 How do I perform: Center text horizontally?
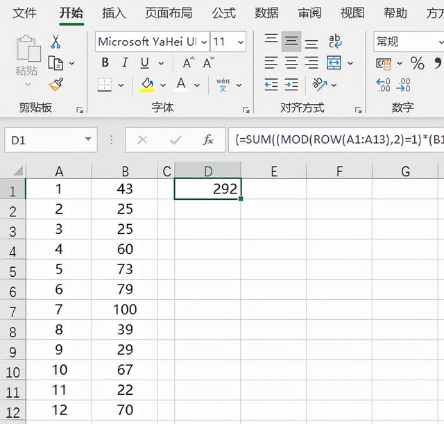pos(291,62)
